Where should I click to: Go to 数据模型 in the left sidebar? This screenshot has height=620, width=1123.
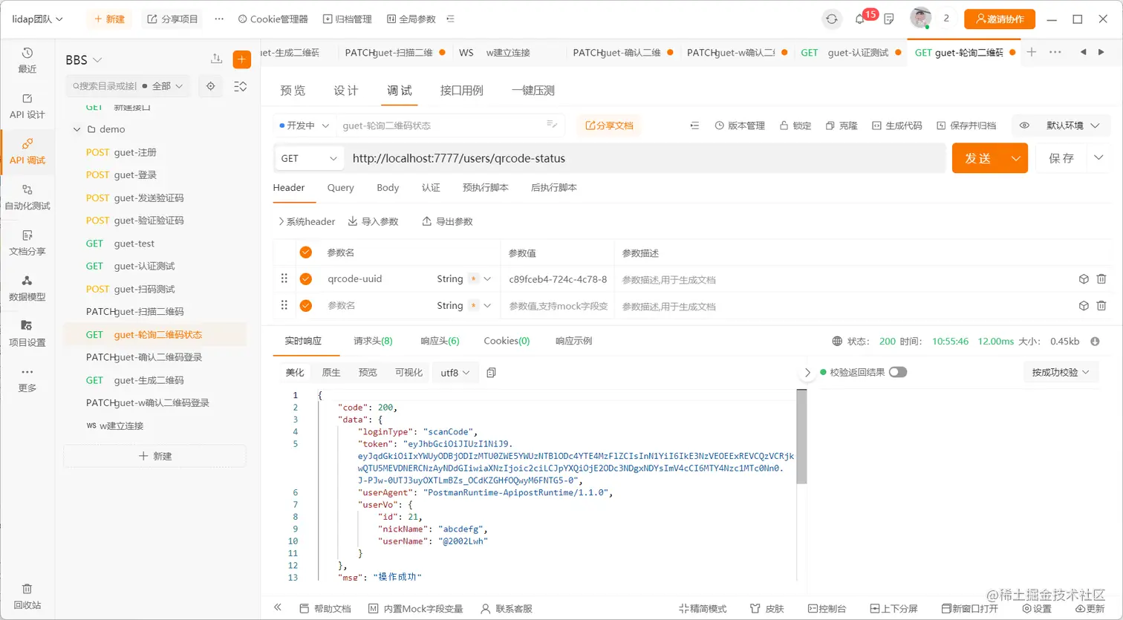tap(27, 289)
